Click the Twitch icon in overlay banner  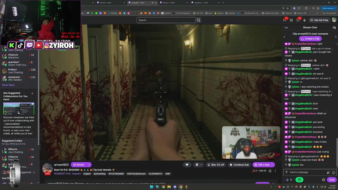pos(30,45)
